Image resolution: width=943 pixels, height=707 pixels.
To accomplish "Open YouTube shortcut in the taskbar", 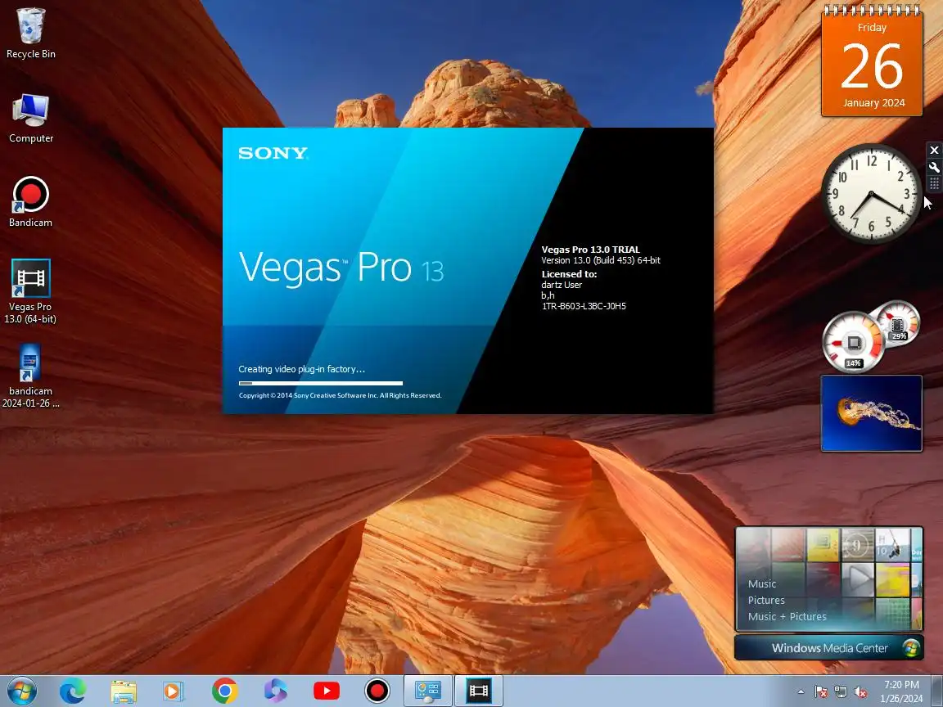I will [x=327, y=691].
